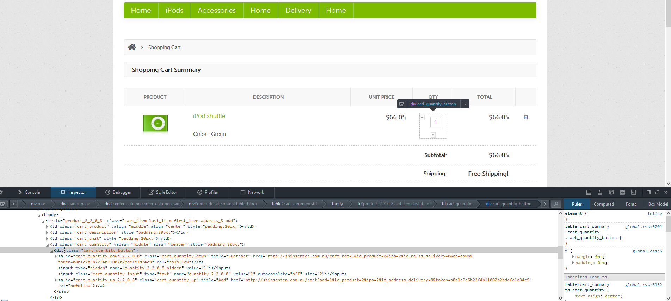Go to Accessories in the green navigation

[x=217, y=10]
